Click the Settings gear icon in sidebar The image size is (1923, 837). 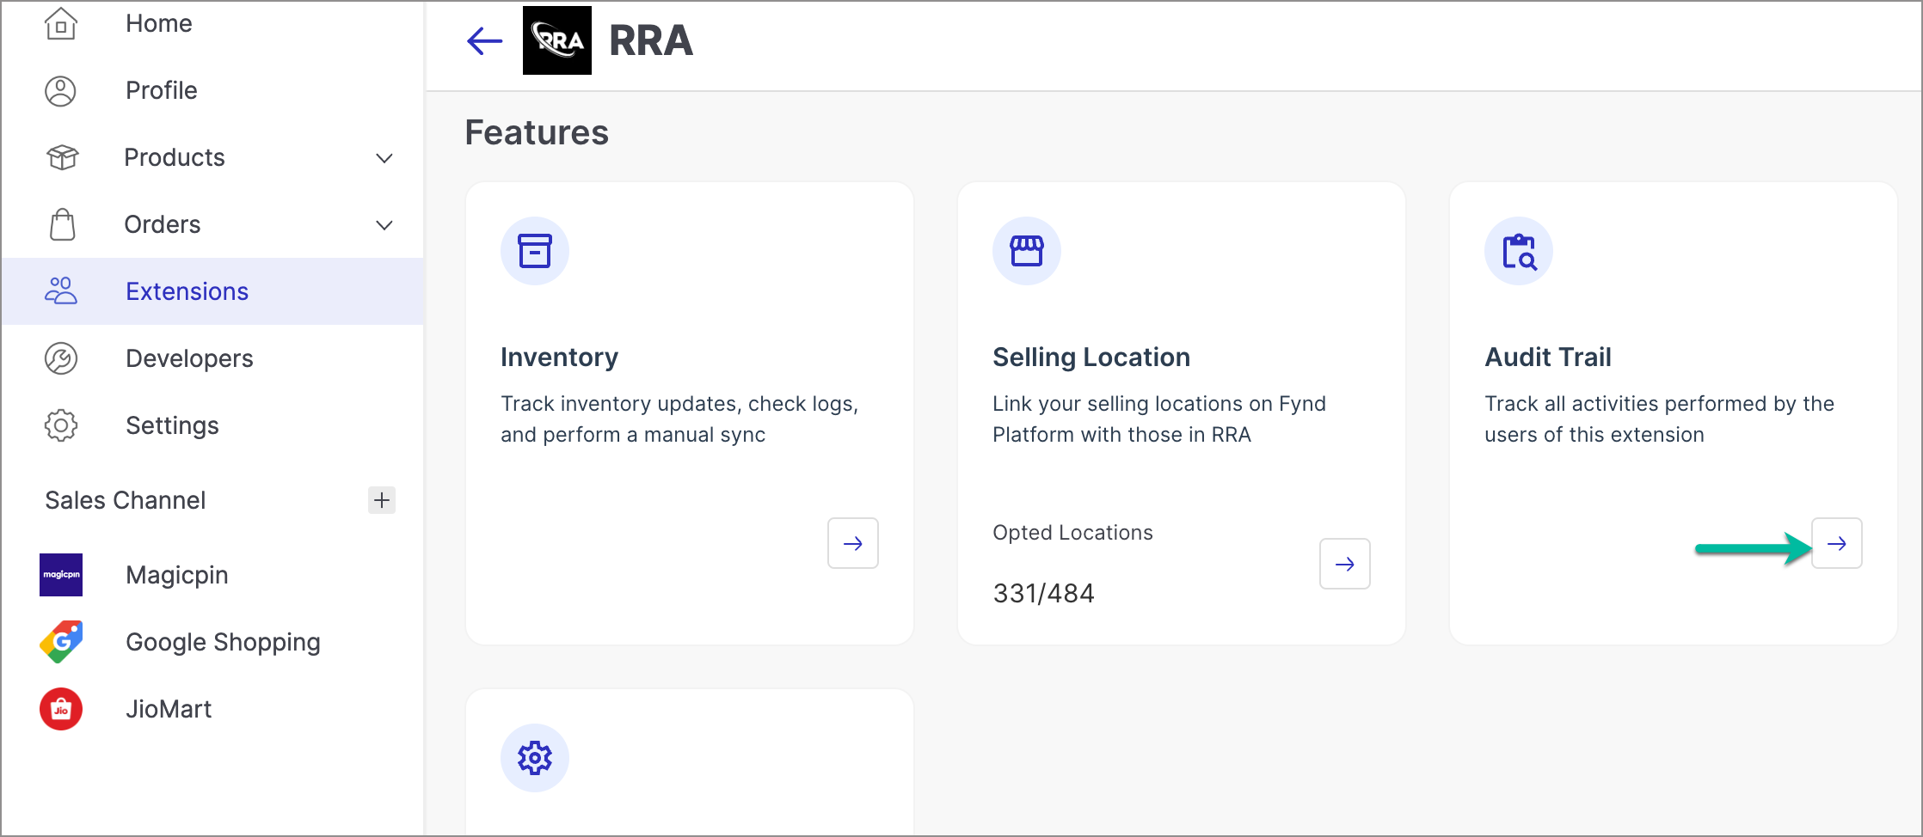(61, 425)
